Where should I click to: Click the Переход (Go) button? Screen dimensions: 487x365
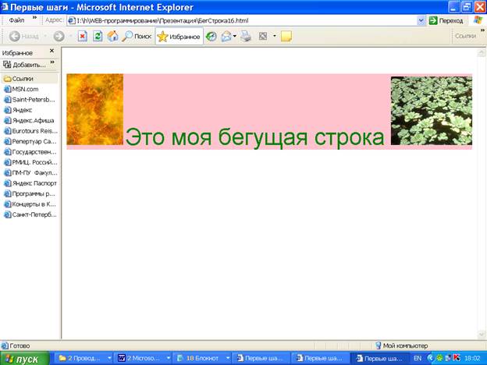(446, 21)
